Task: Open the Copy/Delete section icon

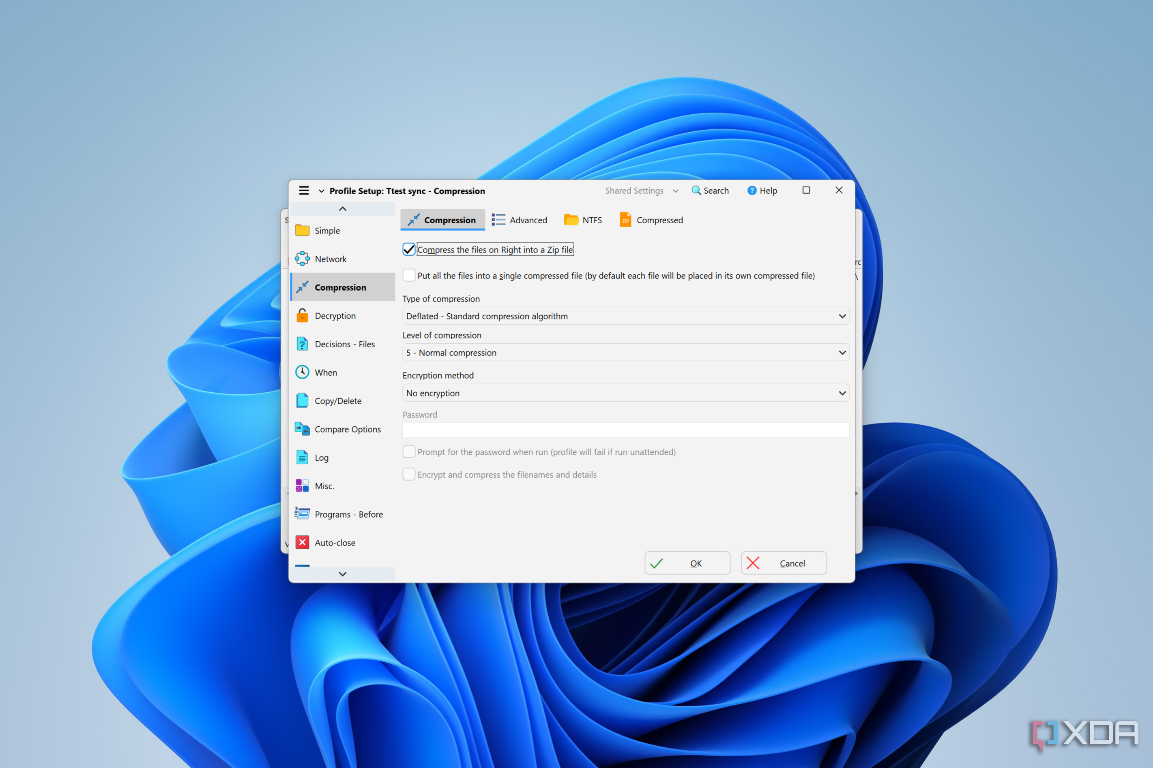Action: pyautogui.click(x=302, y=401)
